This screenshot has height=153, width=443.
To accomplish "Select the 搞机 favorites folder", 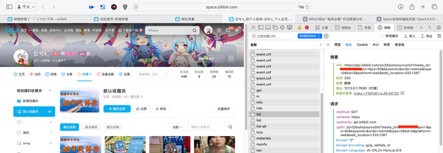I will tap(34, 133).
